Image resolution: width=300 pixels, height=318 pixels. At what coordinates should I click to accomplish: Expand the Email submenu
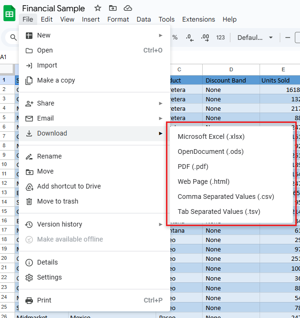[95, 118]
